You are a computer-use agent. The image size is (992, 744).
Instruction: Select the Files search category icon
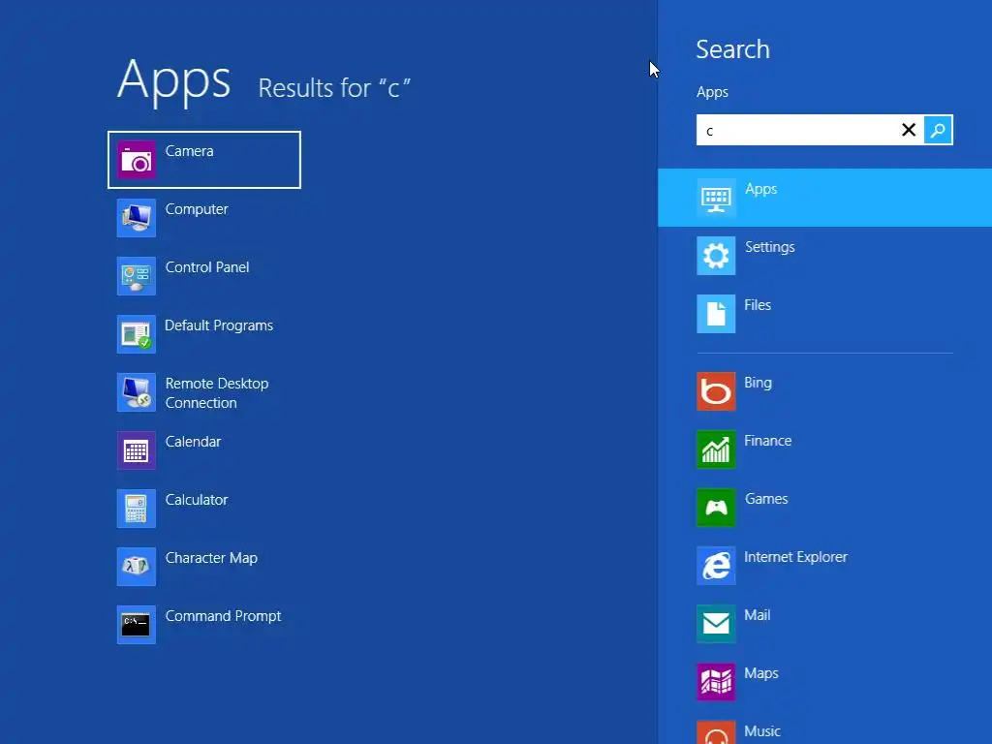(716, 314)
